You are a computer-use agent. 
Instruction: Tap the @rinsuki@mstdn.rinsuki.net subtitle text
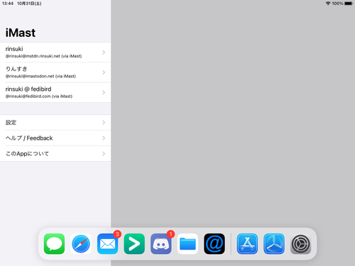43,56
